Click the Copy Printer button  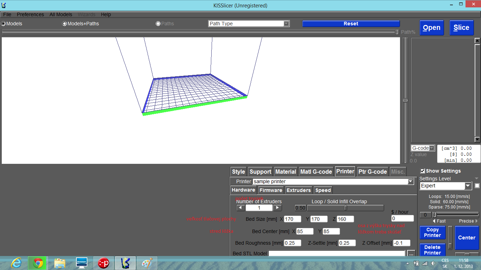point(432,232)
